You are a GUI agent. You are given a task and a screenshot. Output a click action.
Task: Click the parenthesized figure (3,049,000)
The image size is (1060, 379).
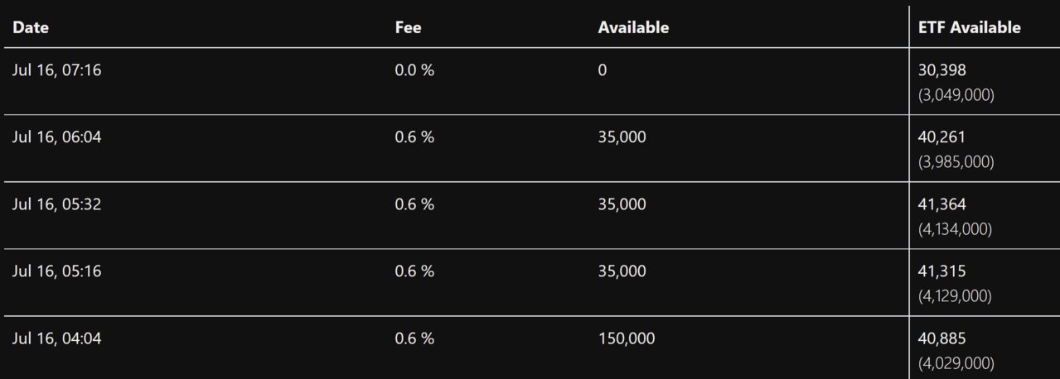point(956,94)
